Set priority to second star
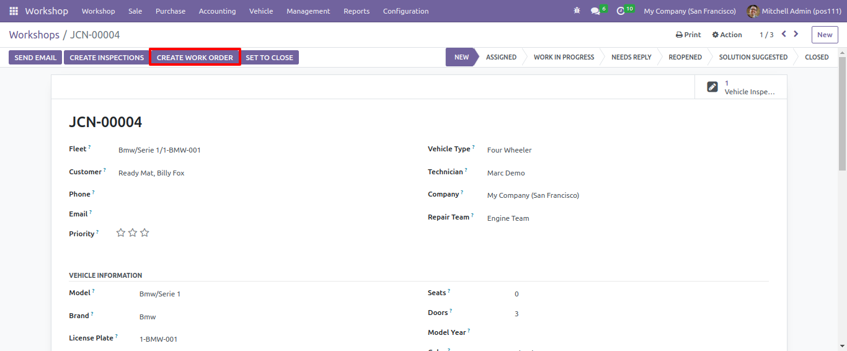 click(133, 233)
